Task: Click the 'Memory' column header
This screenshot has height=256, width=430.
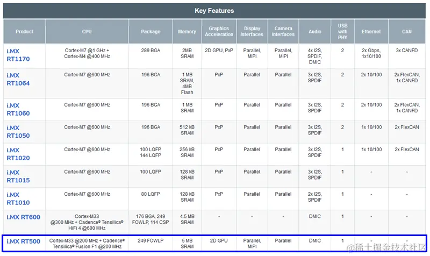Action: (187, 32)
